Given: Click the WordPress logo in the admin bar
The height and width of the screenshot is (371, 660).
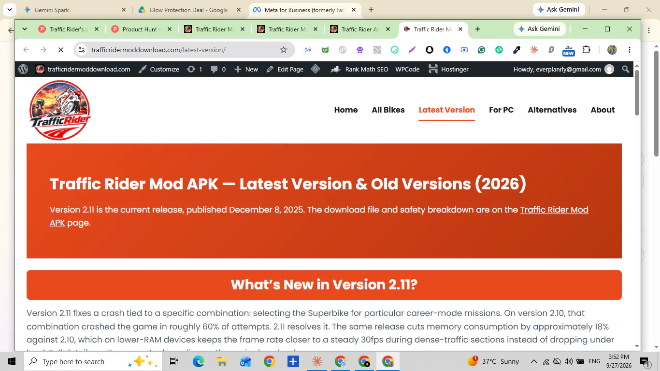Looking at the screenshot, I should (x=23, y=69).
